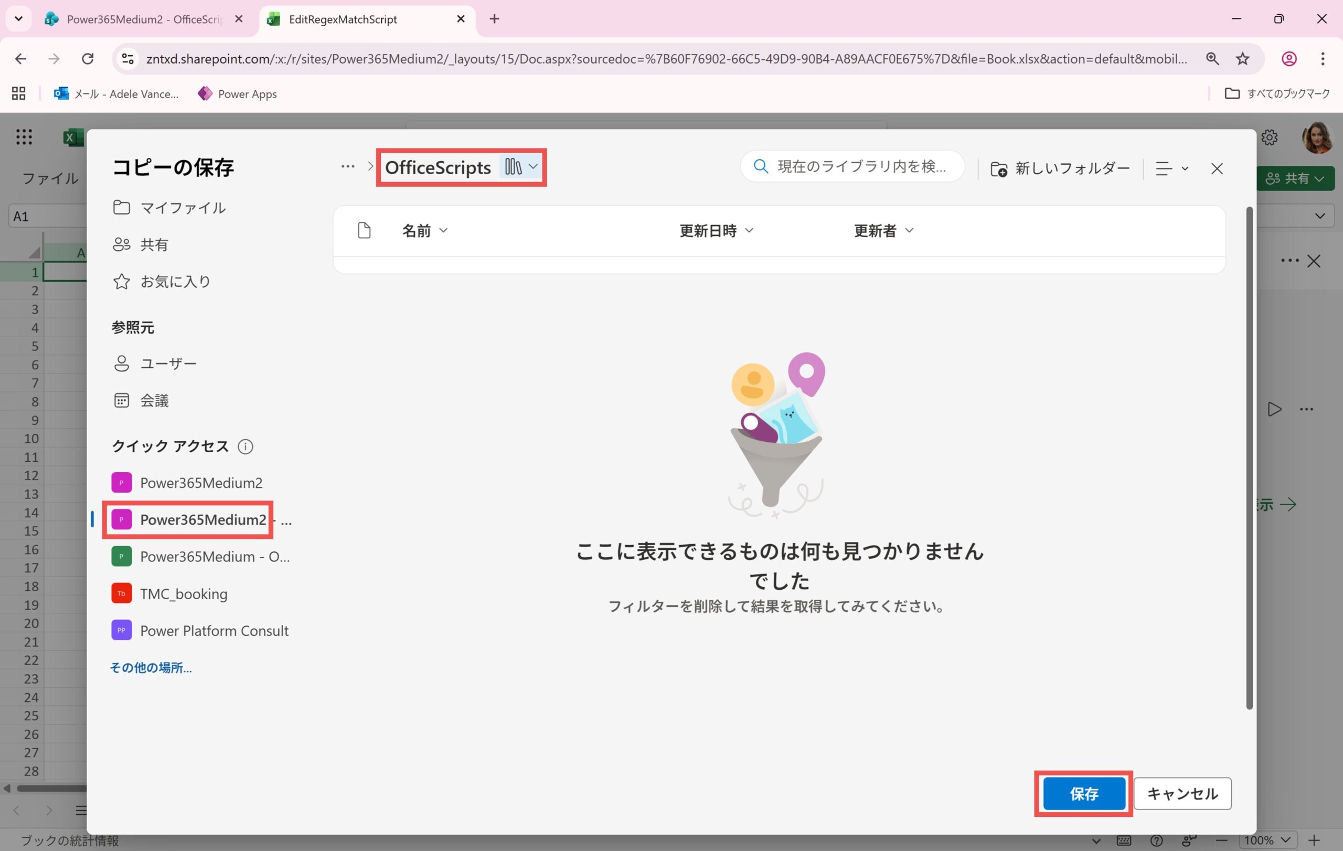Image resolution: width=1343 pixels, height=851 pixels.
Task: Click the new folder icon
Action: (998, 169)
